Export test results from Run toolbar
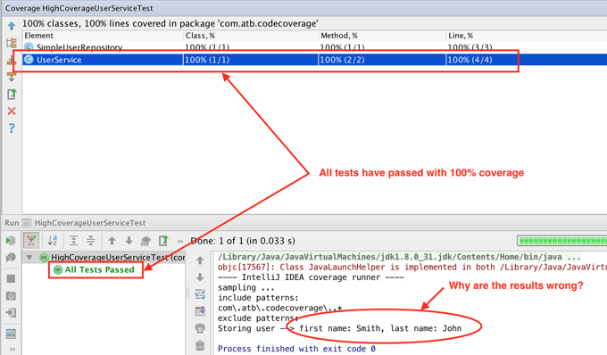Image resolution: width=607 pixels, height=355 pixels. point(163,241)
